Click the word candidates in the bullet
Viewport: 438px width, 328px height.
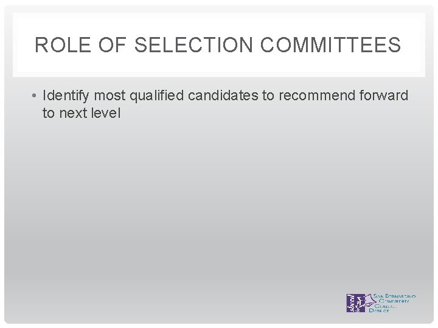point(223,95)
